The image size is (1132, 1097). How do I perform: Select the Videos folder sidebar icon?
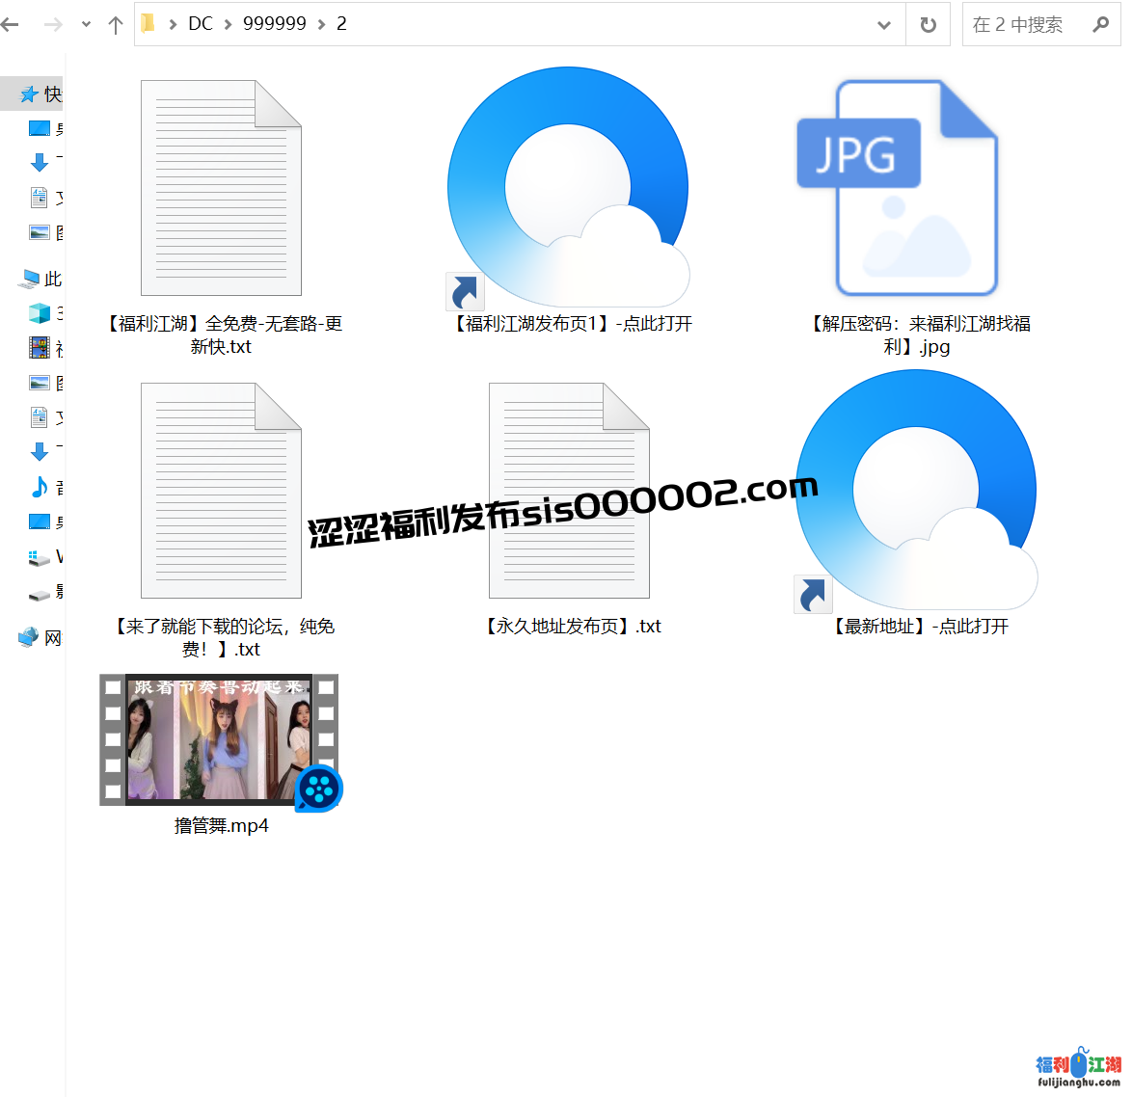click(x=40, y=348)
